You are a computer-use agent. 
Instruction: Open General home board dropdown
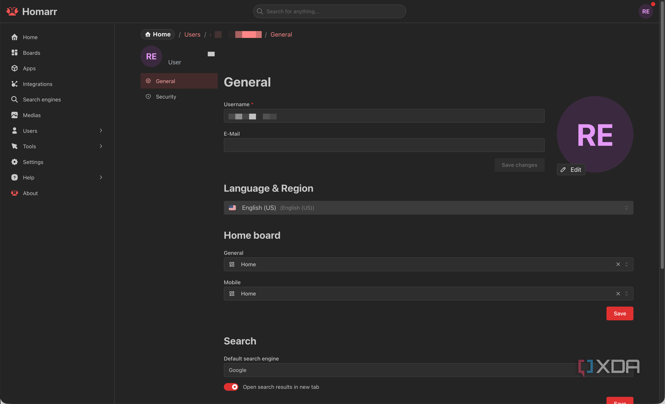[428, 264]
